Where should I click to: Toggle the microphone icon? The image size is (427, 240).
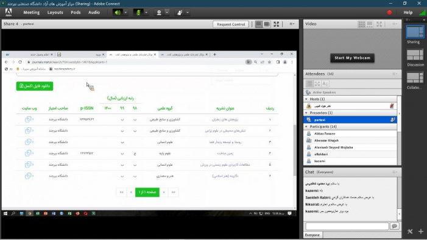coord(138,13)
